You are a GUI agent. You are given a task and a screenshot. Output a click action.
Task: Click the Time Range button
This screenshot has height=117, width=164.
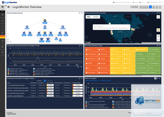144,7
